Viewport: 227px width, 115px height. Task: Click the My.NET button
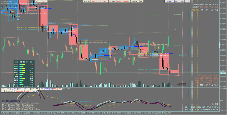point(14,89)
